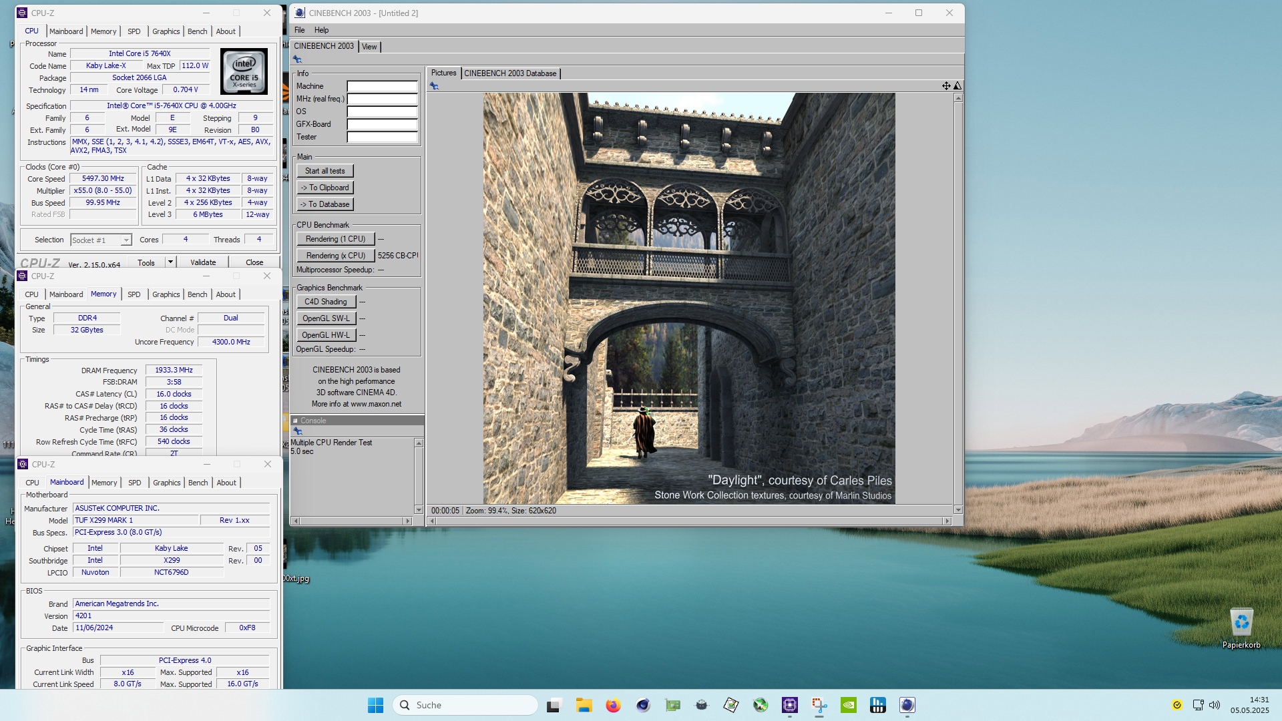Open volume control tray icon
Viewport: 1282px width, 721px height.
pyautogui.click(x=1215, y=705)
